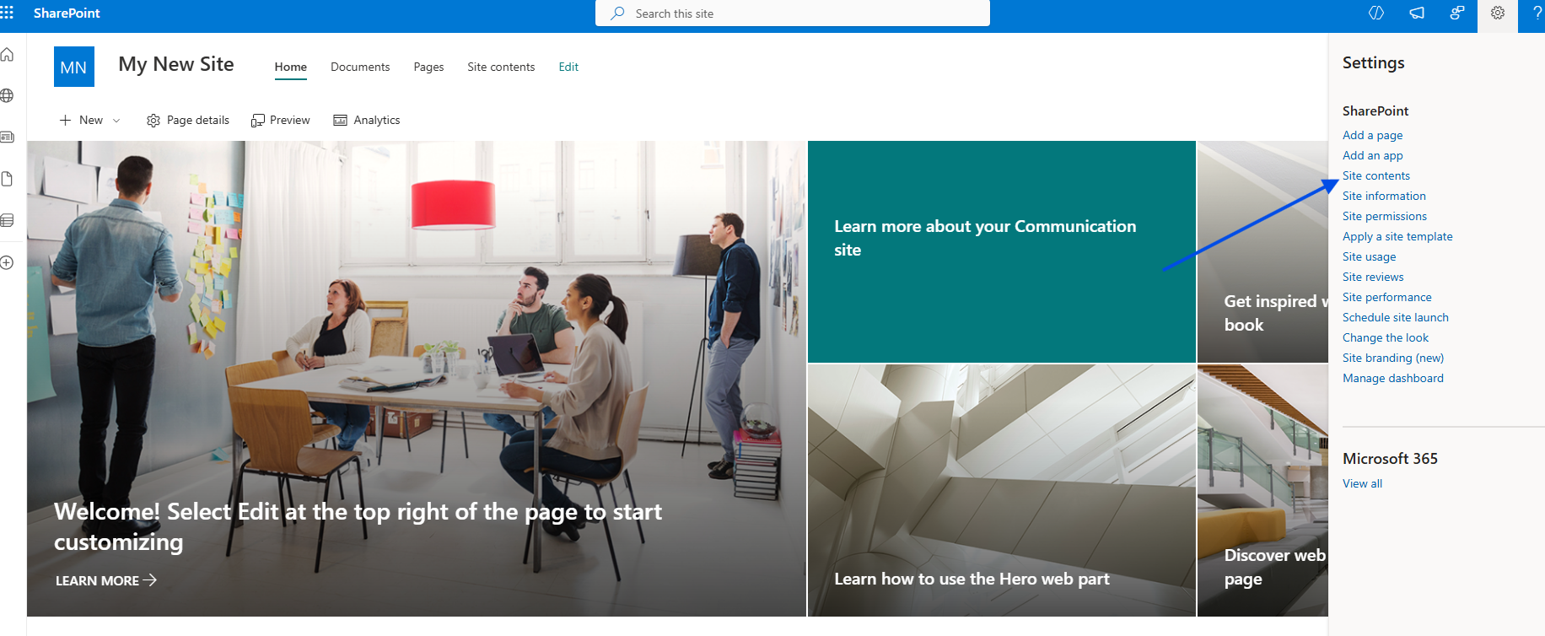Click the MN site logo
The image size is (1545, 636).
tap(74, 67)
